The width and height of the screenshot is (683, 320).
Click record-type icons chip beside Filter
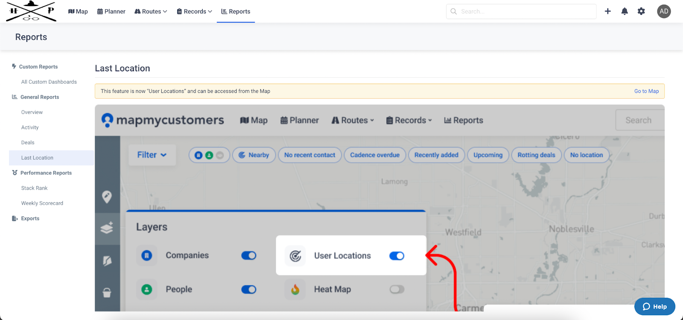[209, 155]
